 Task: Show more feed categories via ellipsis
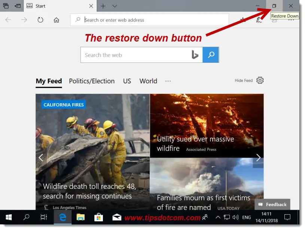pyautogui.click(x=168, y=81)
